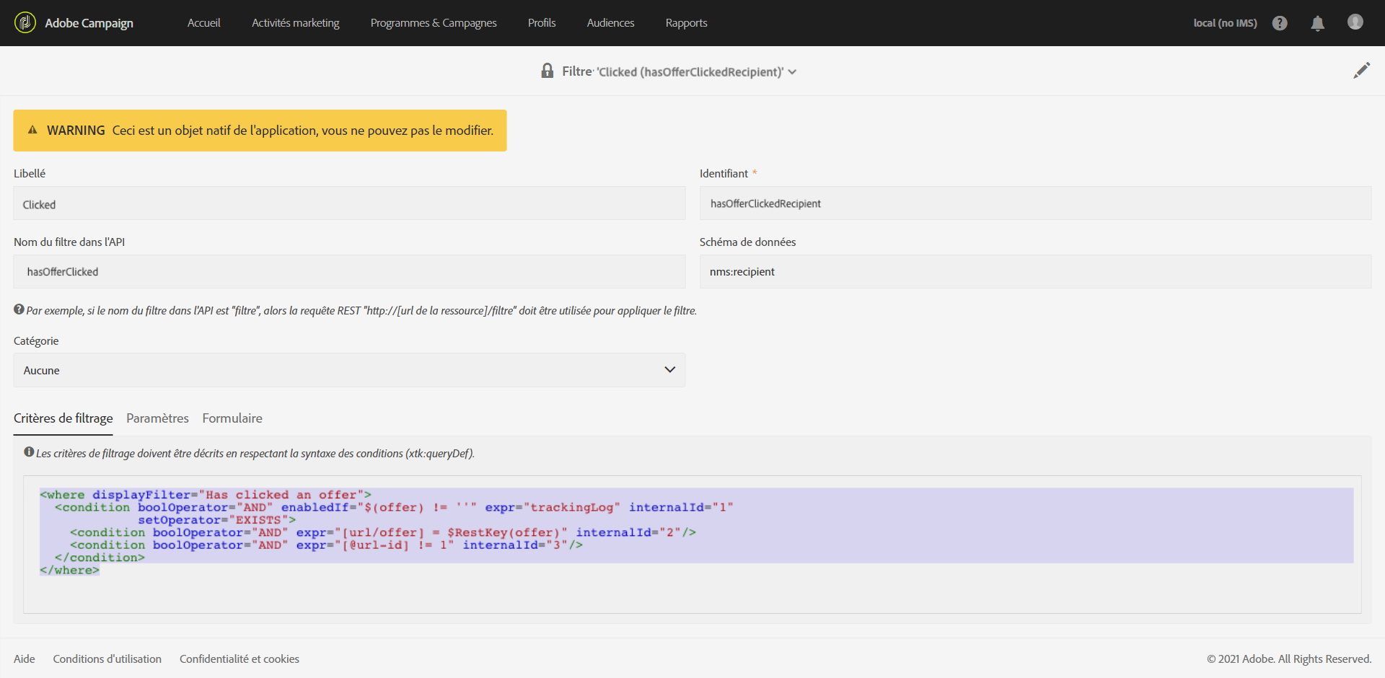The width and height of the screenshot is (1385, 678).
Task: Click the Adobe Campaign logo icon
Action: click(25, 22)
